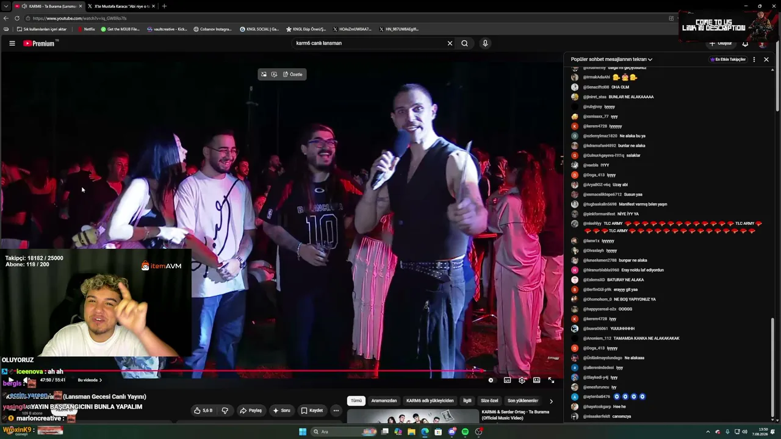
Task: Enter fullscreen video mode
Action: 551,380
